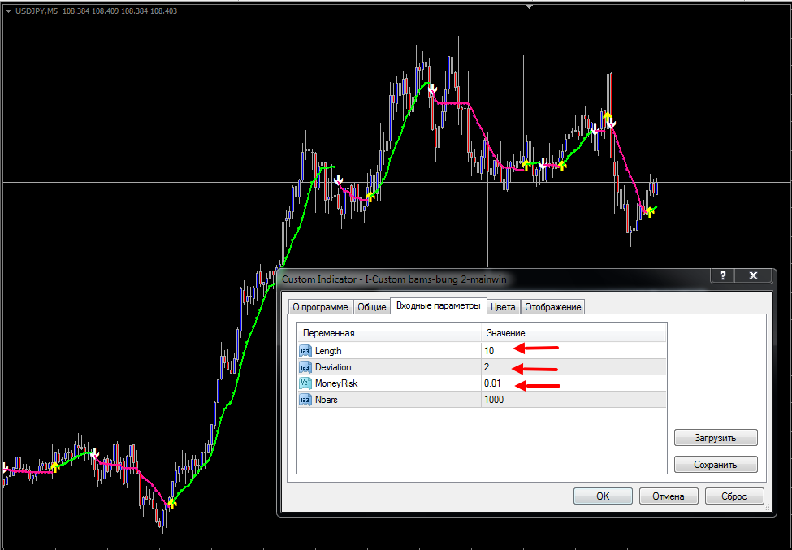Click the Custom Indicator dialog title bar
792x550 pixels.
(x=493, y=278)
